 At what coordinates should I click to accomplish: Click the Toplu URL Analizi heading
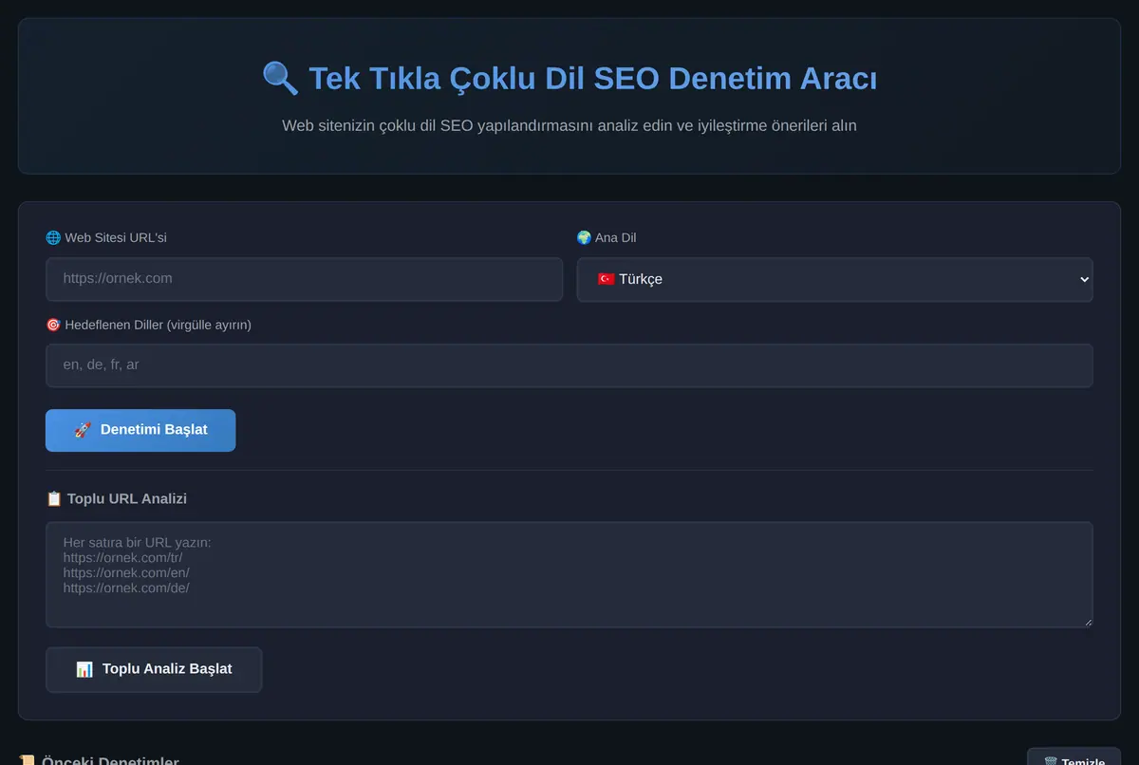coord(127,498)
